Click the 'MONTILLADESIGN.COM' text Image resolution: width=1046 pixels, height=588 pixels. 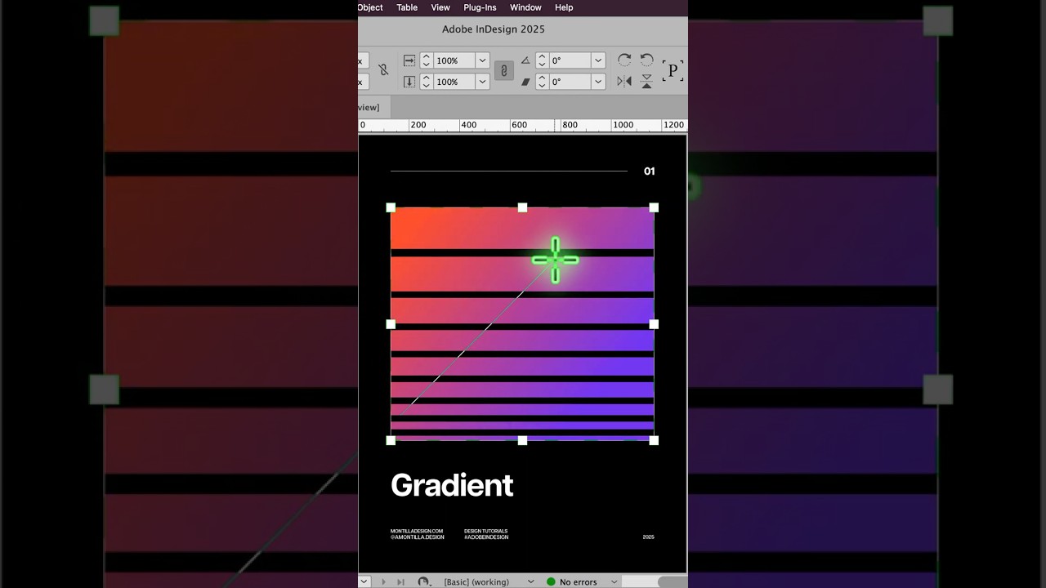[417, 531]
